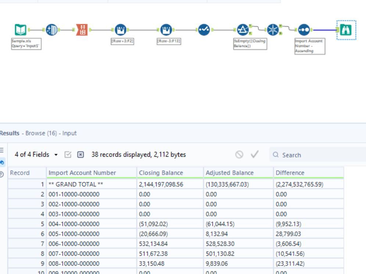Select the Browse tool binoculars icon
This screenshot has height=274, width=366.
(x=346, y=30)
